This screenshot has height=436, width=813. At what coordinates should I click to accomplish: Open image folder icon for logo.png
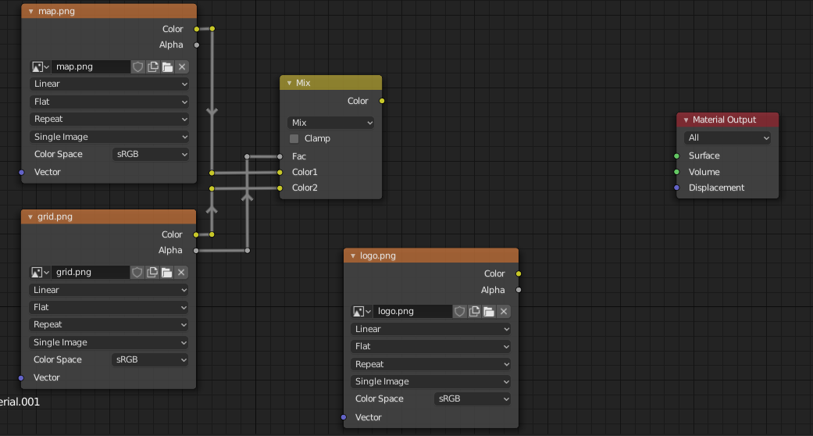pos(488,312)
